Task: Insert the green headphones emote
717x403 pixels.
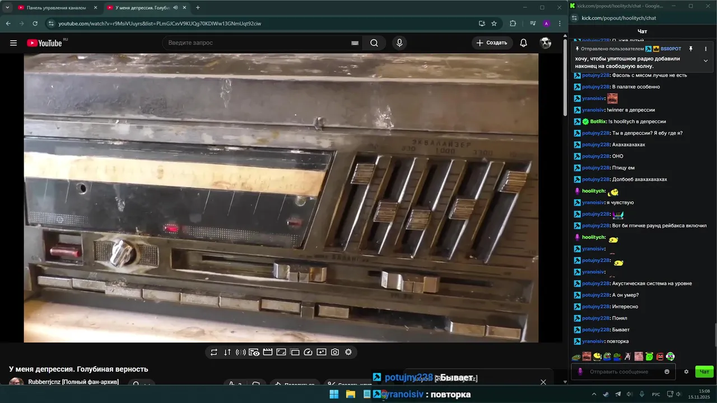Action: 671,357
